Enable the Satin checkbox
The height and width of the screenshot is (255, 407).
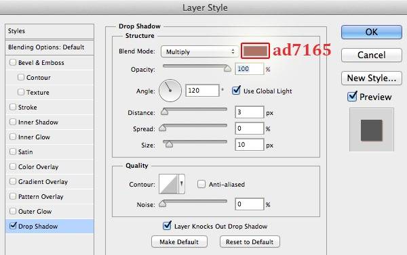(x=13, y=152)
